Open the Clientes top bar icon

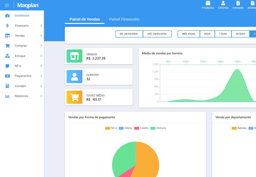click(x=223, y=3)
